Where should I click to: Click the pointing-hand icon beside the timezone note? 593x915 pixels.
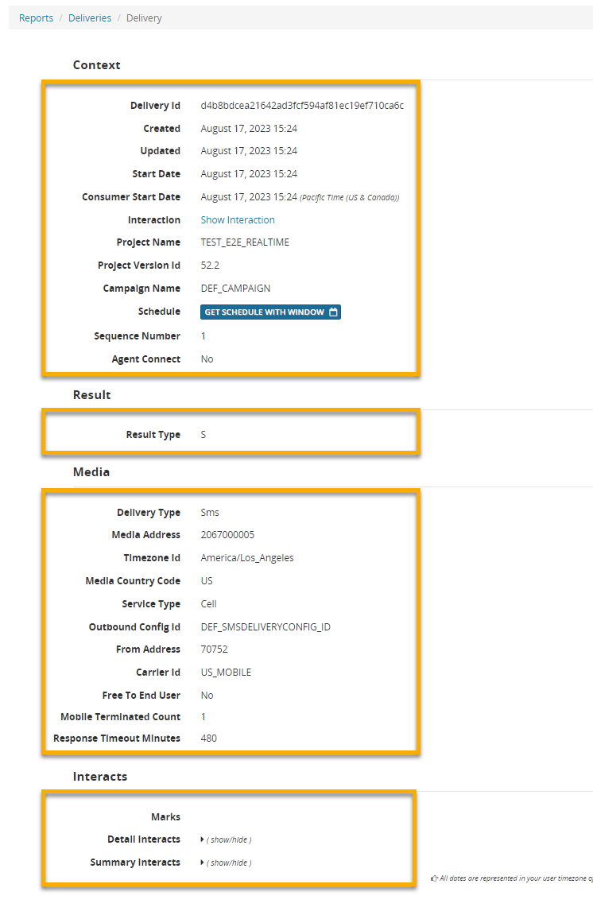434,878
